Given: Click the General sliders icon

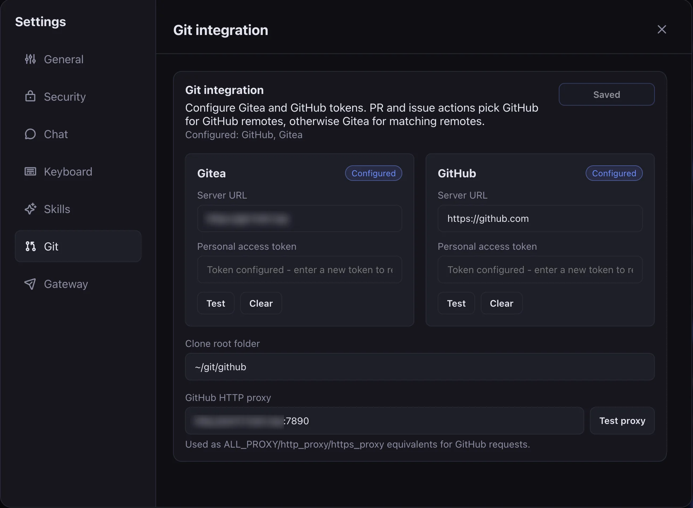Looking at the screenshot, I should point(30,59).
